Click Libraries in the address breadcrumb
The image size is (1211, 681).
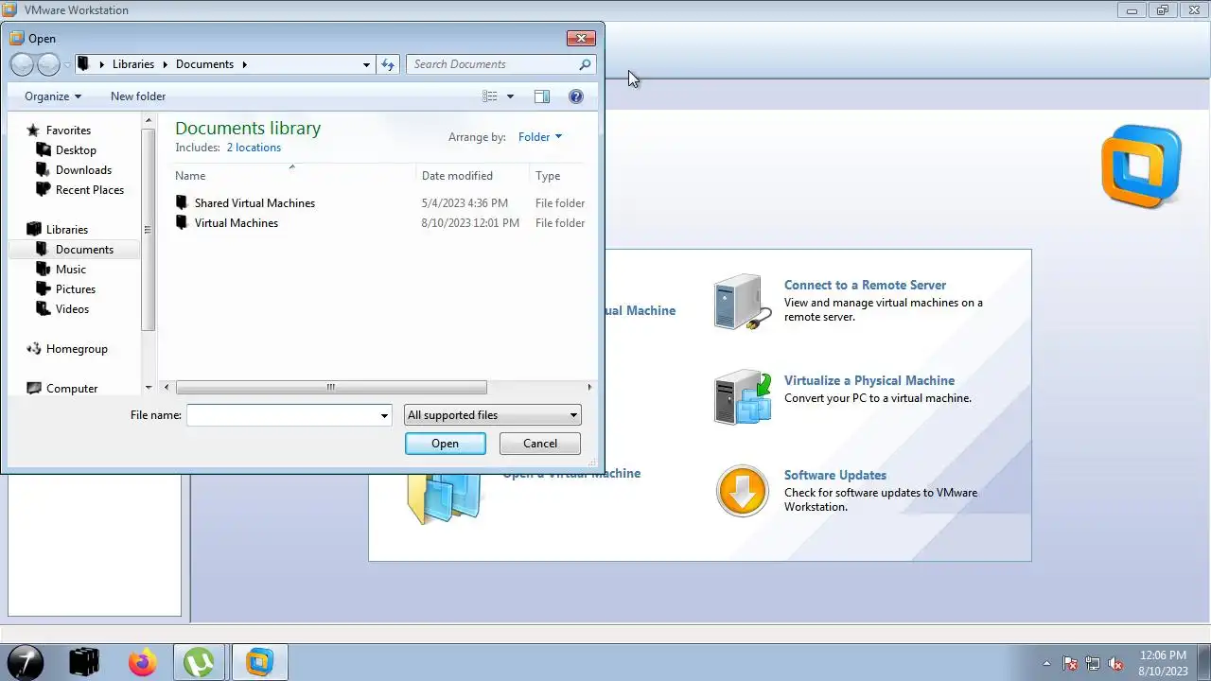[x=133, y=64]
